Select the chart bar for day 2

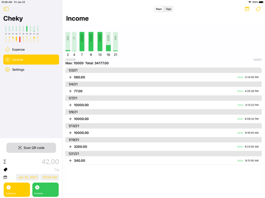(68, 42)
